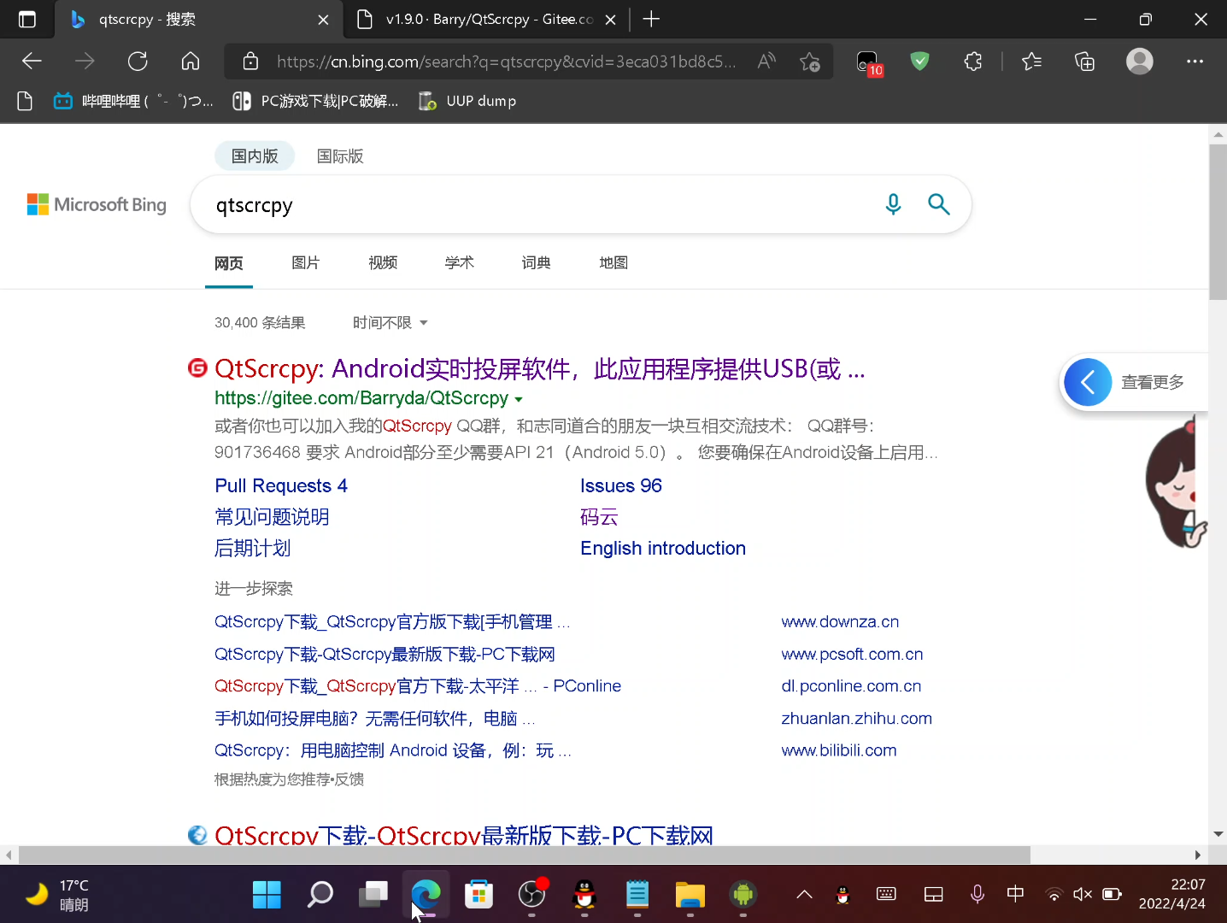Open the Windows Start menu
The height and width of the screenshot is (923, 1227).
point(267,895)
